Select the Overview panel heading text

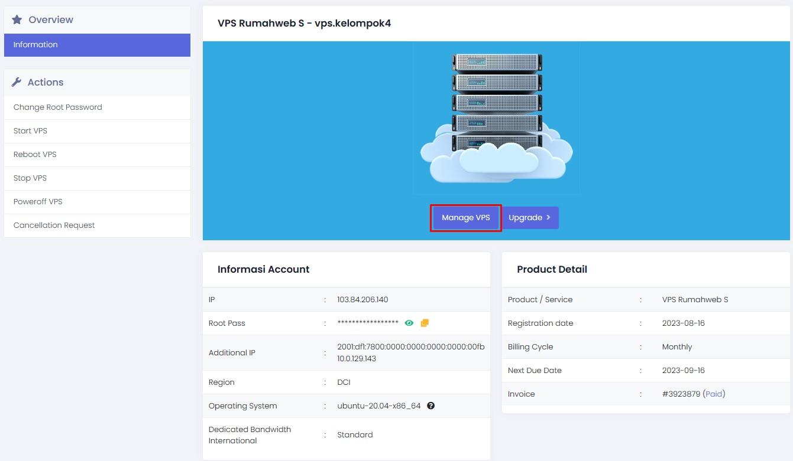(x=51, y=19)
